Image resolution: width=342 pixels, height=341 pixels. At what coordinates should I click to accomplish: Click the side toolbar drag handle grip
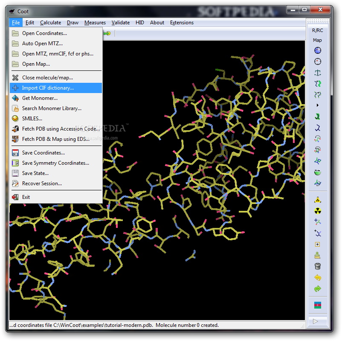click(317, 21)
